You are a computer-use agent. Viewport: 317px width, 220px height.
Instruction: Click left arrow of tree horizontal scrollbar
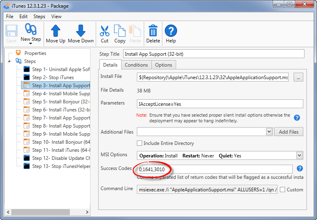8,212
